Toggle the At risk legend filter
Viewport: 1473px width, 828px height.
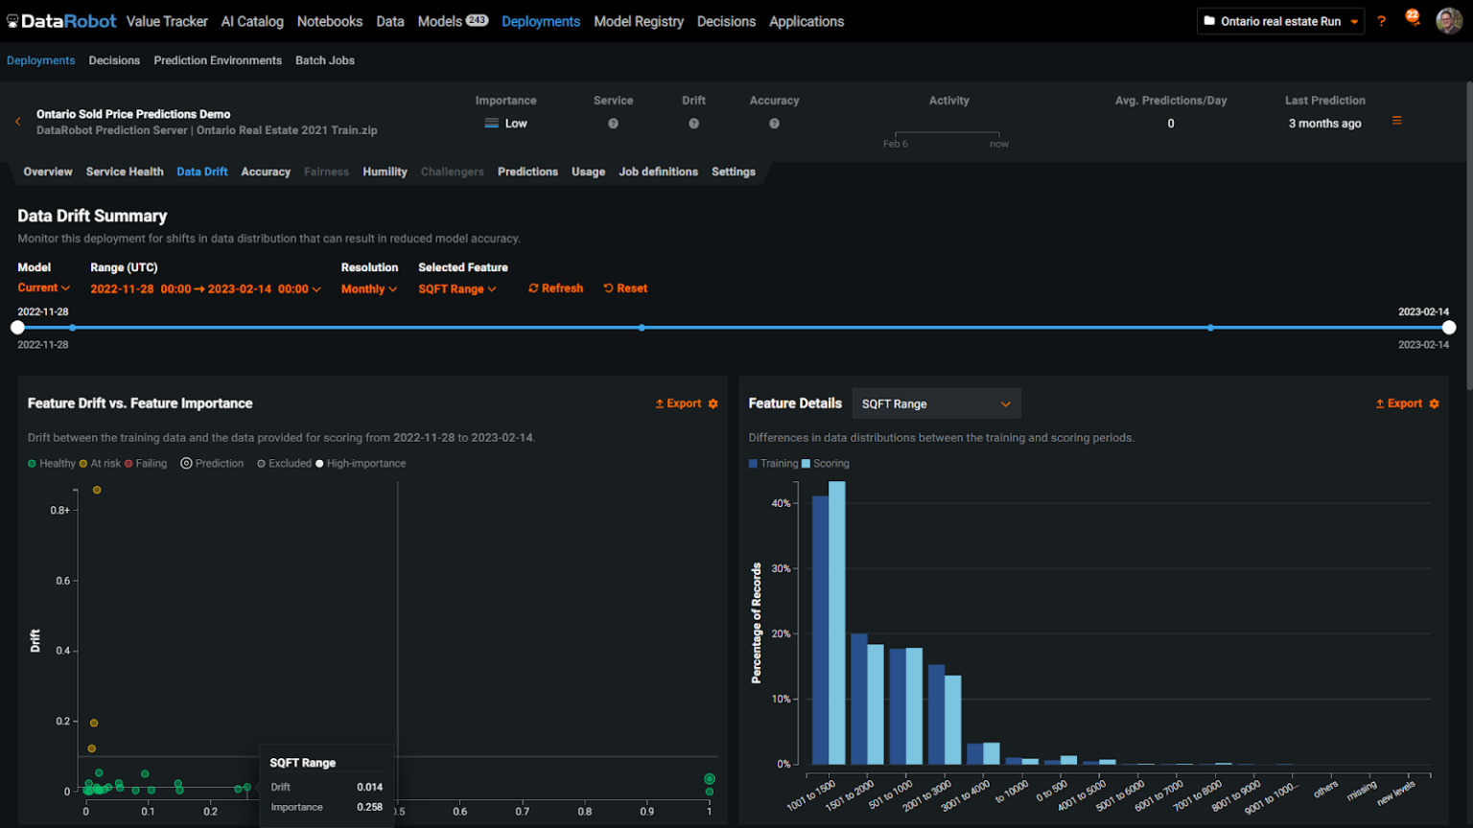(100, 464)
